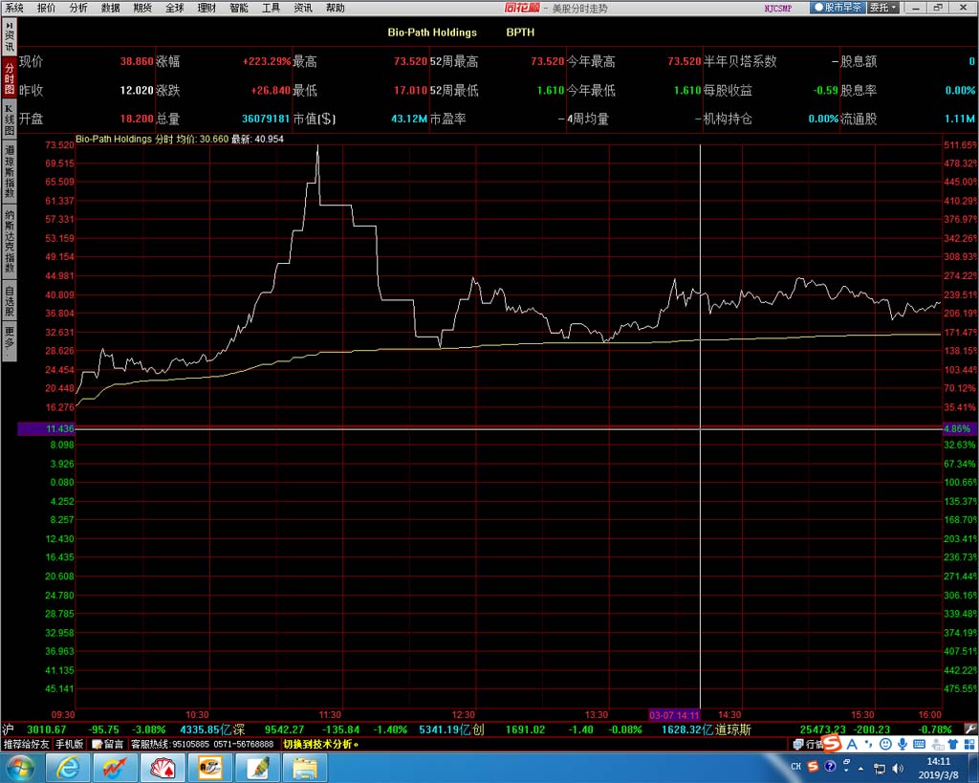Click the CH language indicator in the tray
Image resolution: width=979 pixels, height=783 pixels.
click(x=795, y=767)
